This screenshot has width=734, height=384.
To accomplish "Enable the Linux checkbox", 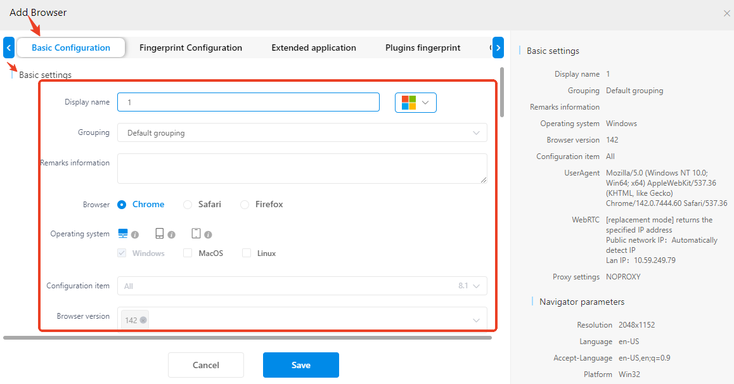I will coord(247,253).
